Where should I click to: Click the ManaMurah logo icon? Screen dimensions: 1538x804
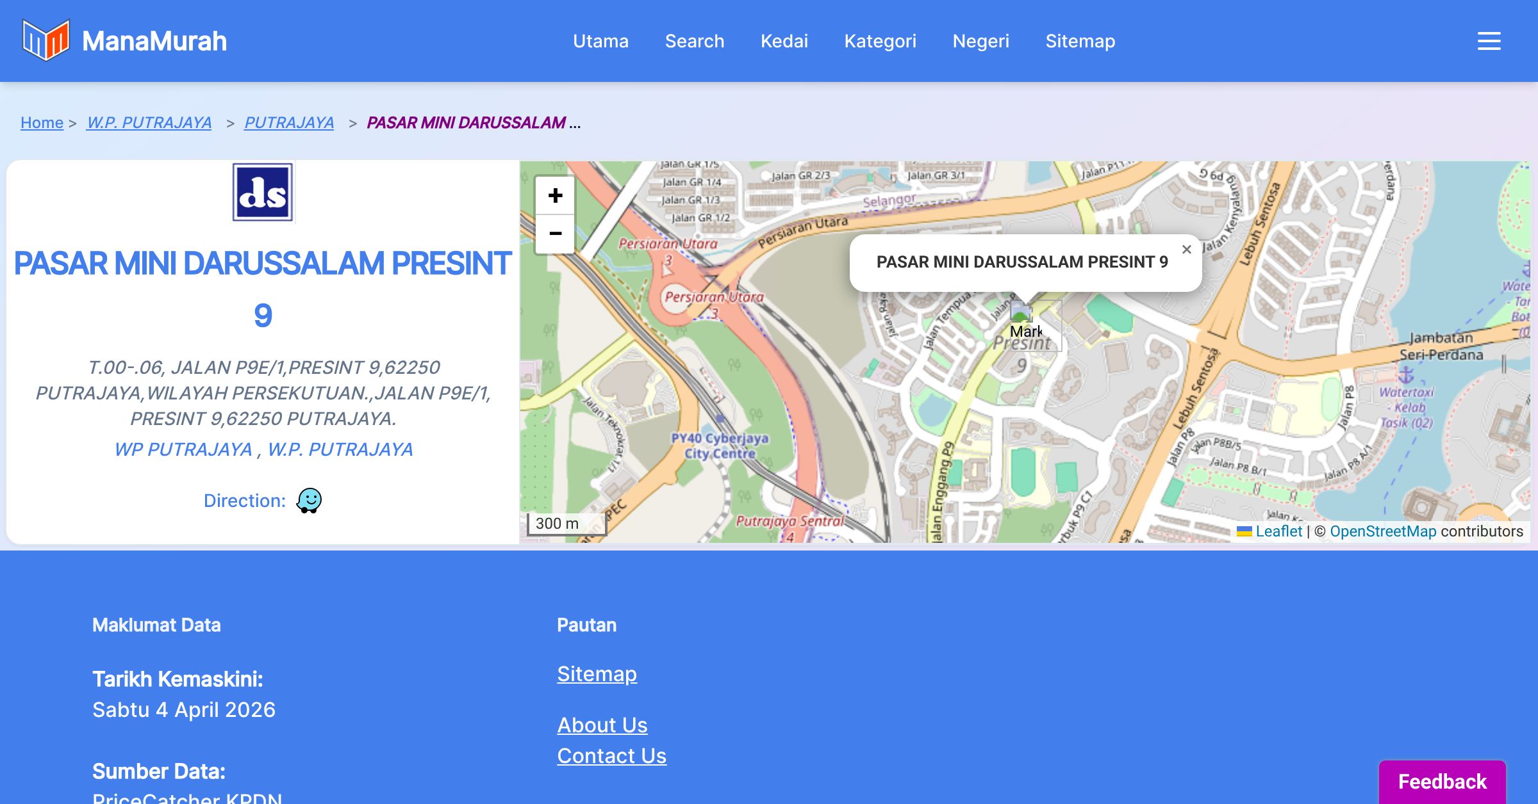(45, 40)
